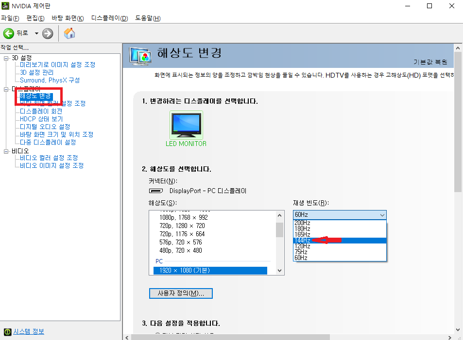The image size is (463, 340).
Task: Click horizontal scrollbar right arrow
Action: coord(450,338)
